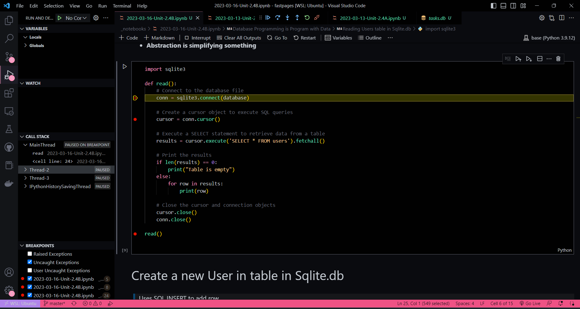Select the base (Python 3.9.12) kernel
Image resolution: width=580 pixels, height=309 pixels.
click(549, 38)
